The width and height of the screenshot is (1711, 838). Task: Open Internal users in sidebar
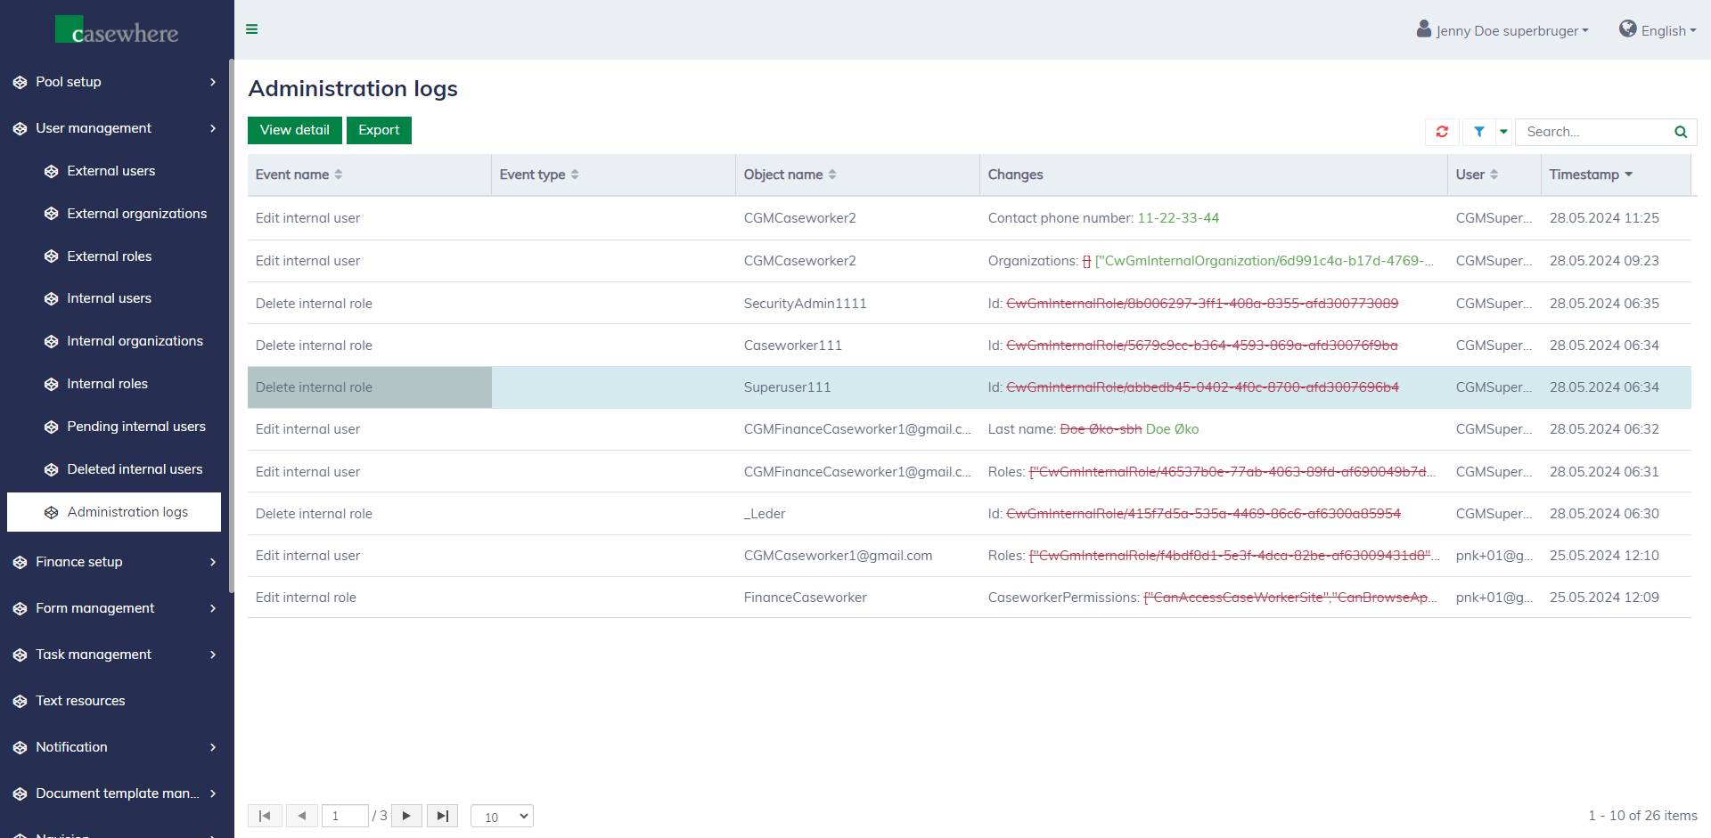click(x=109, y=298)
